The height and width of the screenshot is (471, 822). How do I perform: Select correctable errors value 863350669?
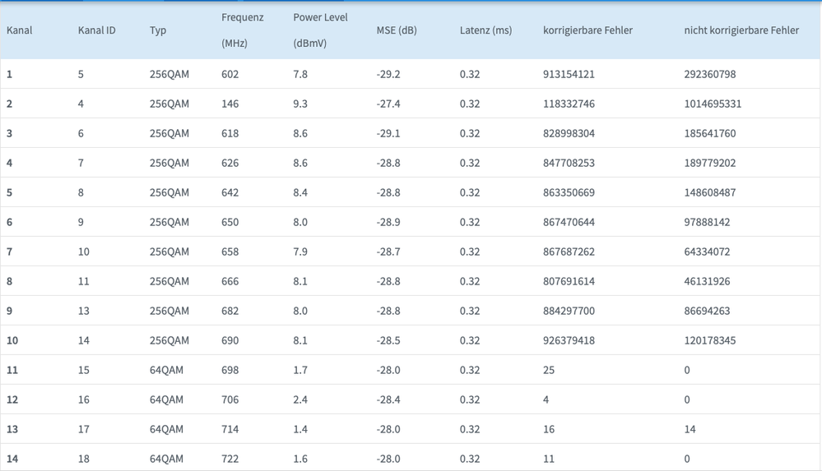[x=569, y=193]
